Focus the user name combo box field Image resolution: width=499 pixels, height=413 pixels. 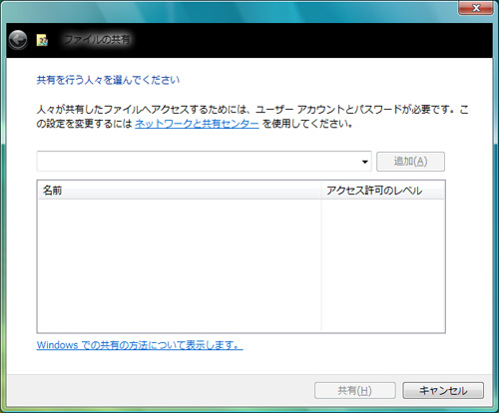point(204,162)
